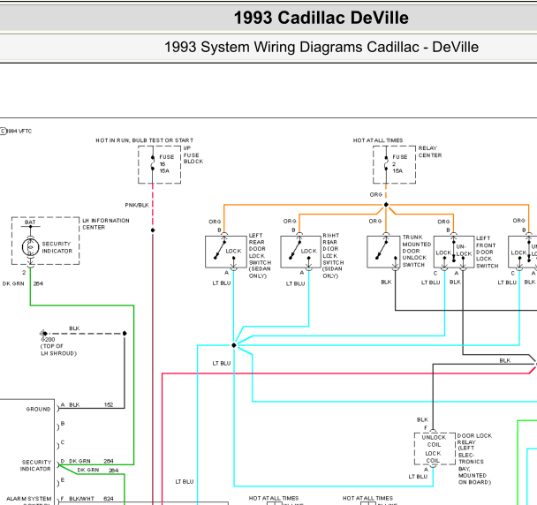Click the "GROUND" connector pin label
This screenshot has height=505, width=537.
pyautogui.click(x=38, y=409)
